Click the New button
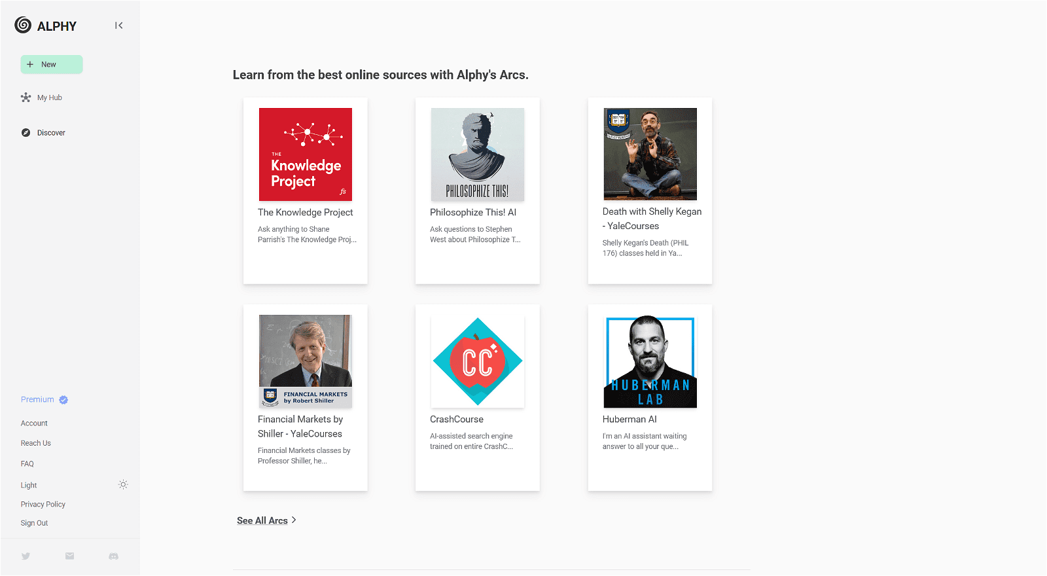 (x=52, y=64)
